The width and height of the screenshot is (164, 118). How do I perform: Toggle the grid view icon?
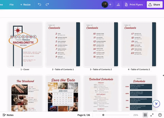click(x=145, y=115)
